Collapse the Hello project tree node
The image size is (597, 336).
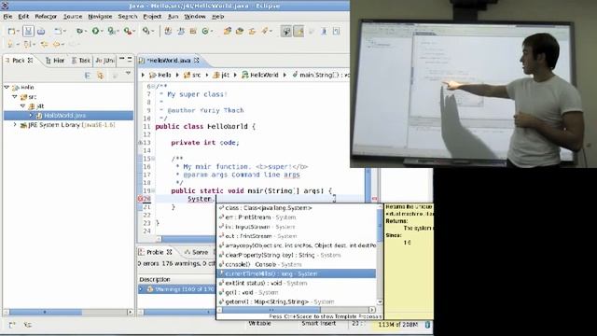[x=7, y=87]
